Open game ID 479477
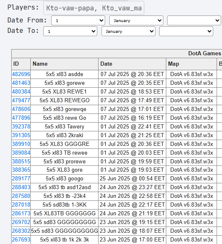Screen dimensions: 222x244 (x=21, y=100)
